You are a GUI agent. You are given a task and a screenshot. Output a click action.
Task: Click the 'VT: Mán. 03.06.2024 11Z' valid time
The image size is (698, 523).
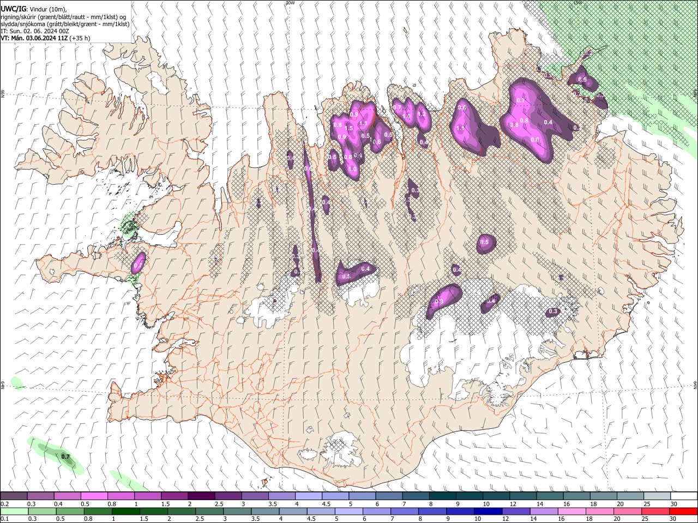click(x=34, y=38)
